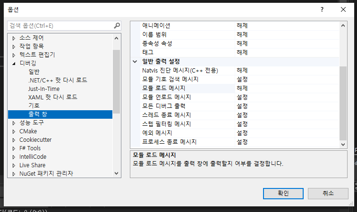
Task: Select the 종속성 속성 property row
Action: point(157,43)
